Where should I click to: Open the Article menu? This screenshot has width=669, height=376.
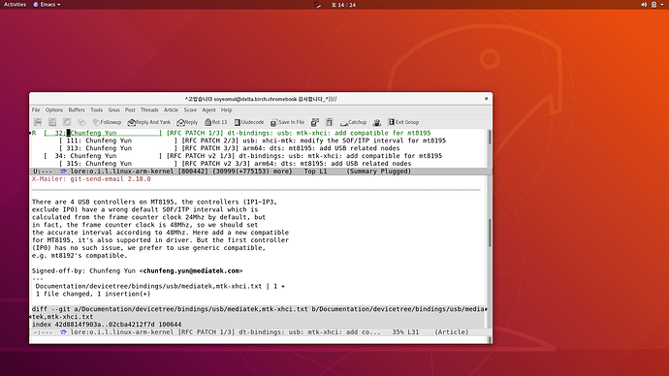tap(171, 110)
